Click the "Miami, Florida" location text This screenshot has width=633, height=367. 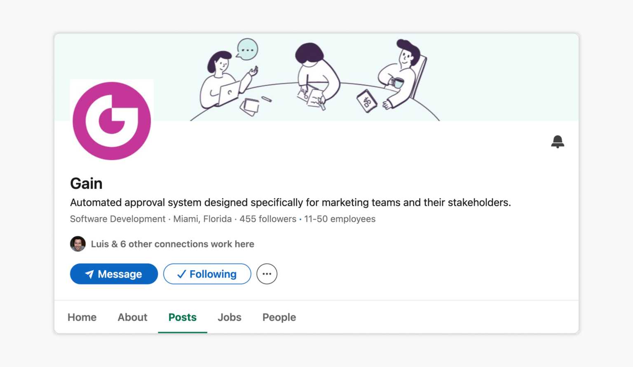(x=202, y=219)
